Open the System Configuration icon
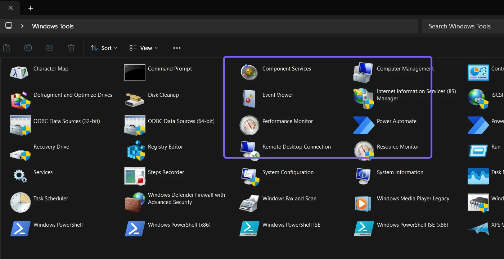504x259 pixels. [x=250, y=177]
